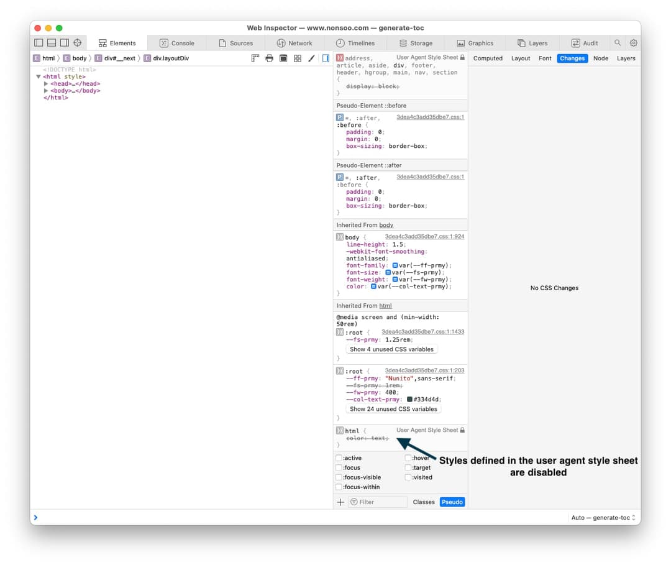The image size is (671, 565).
Task: Click inside the style Filter field
Action: point(379,502)
